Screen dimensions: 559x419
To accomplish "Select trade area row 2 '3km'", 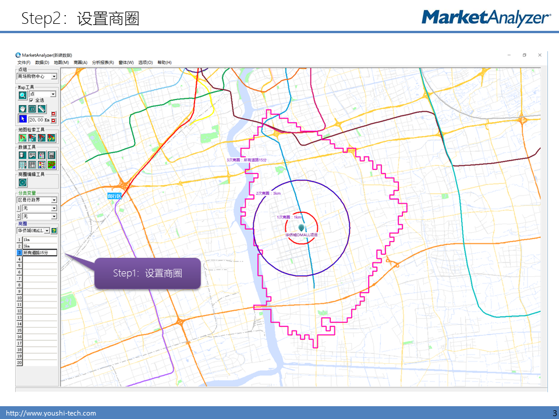I will [x=40, y=246].
